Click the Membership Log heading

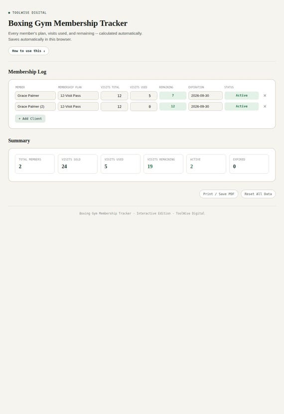pyautogui.click(x=27, y=72)
